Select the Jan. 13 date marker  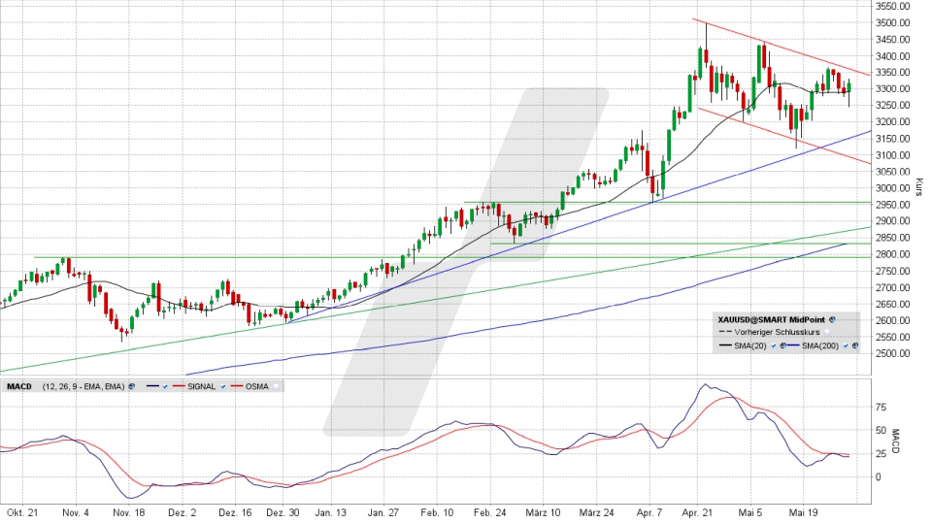click(x=330, y=512)
